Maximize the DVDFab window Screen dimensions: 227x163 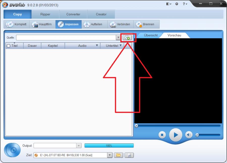coord(211,4)
